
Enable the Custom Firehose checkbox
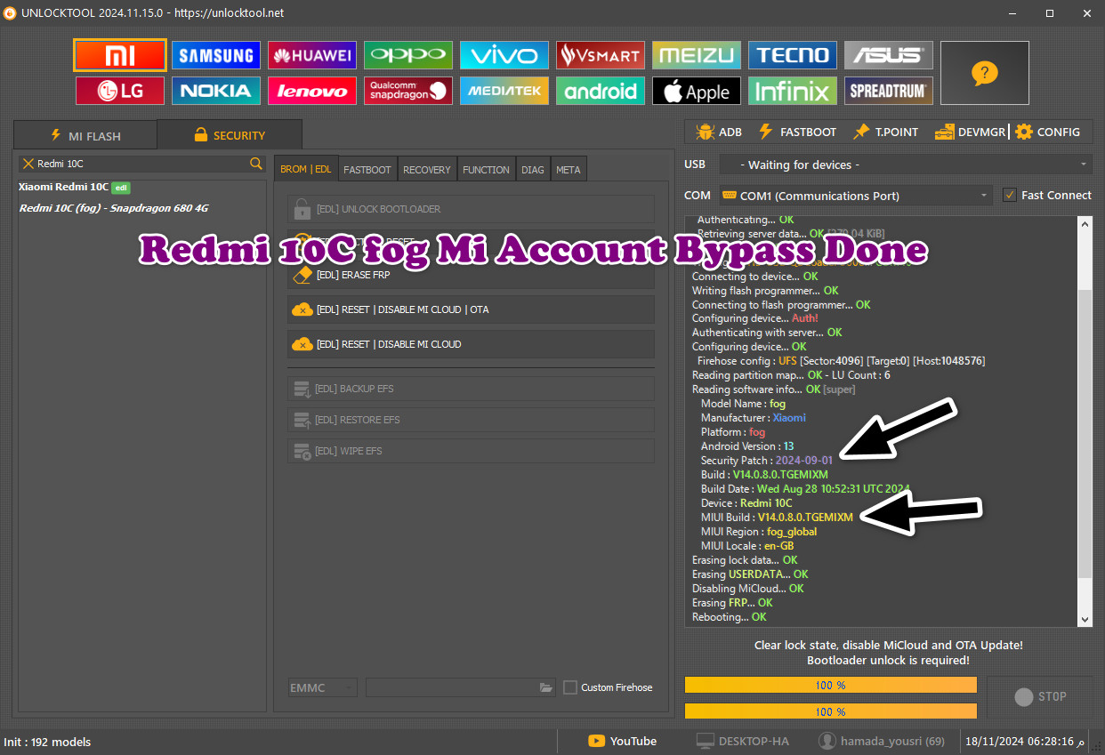tap(570, 687)
